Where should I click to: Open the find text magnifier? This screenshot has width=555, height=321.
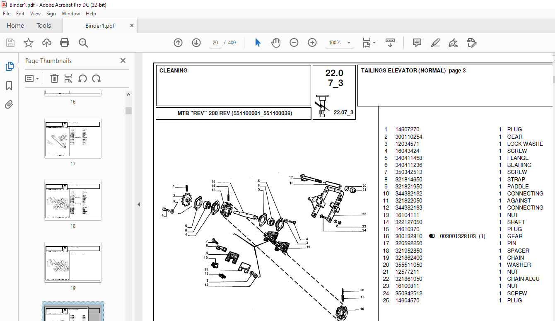[83, 43]
